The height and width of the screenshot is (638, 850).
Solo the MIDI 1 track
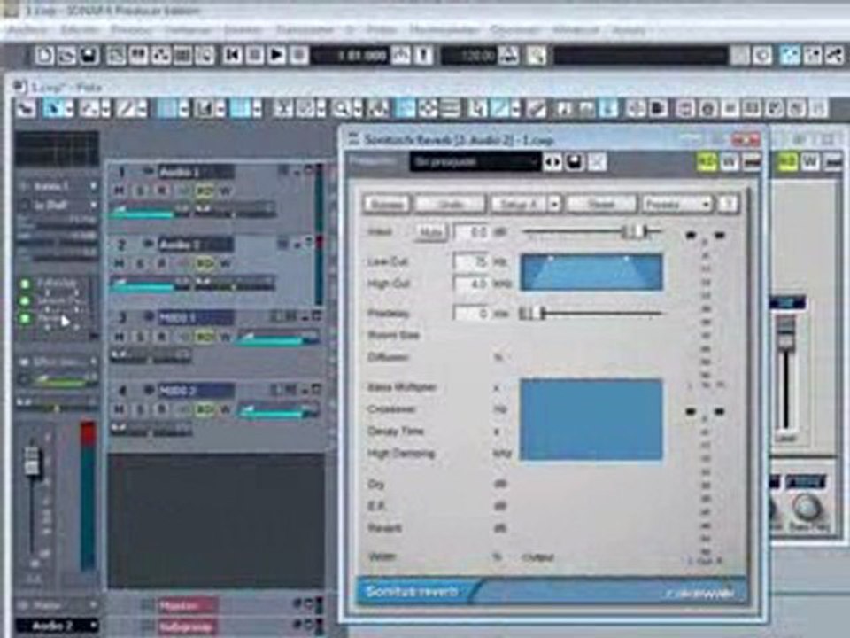[141, 337]
